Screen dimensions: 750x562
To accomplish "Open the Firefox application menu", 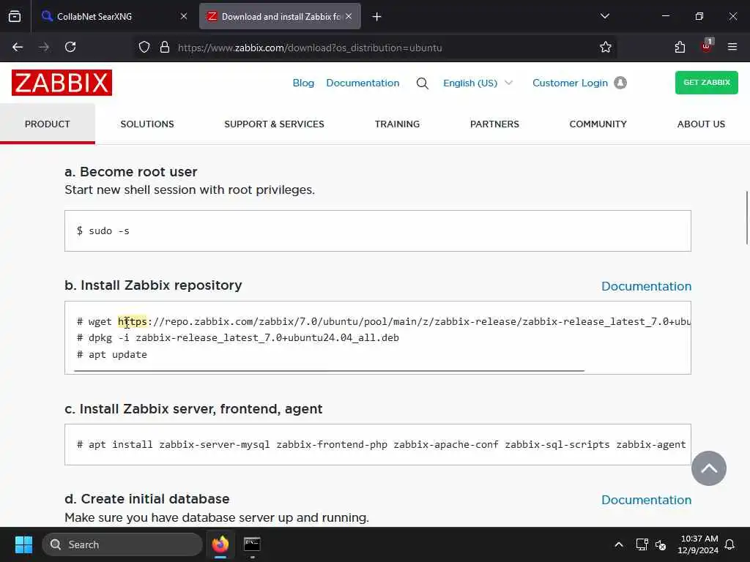I will click(x=732, y=47).
